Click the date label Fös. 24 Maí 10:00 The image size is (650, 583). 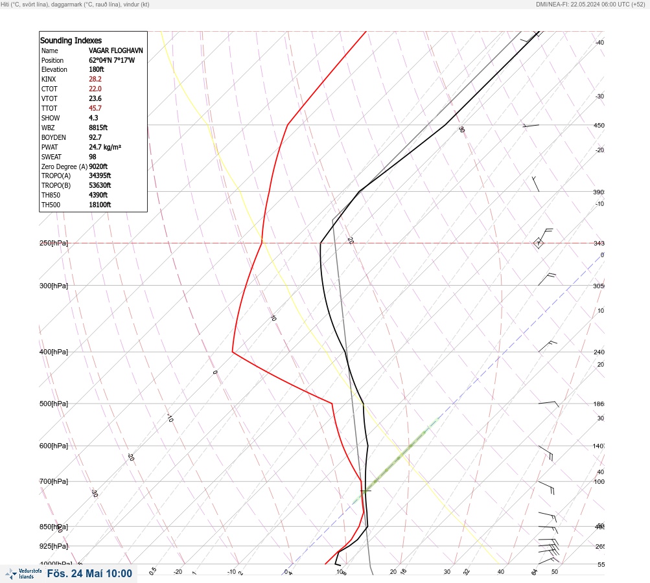click(89, 573)
